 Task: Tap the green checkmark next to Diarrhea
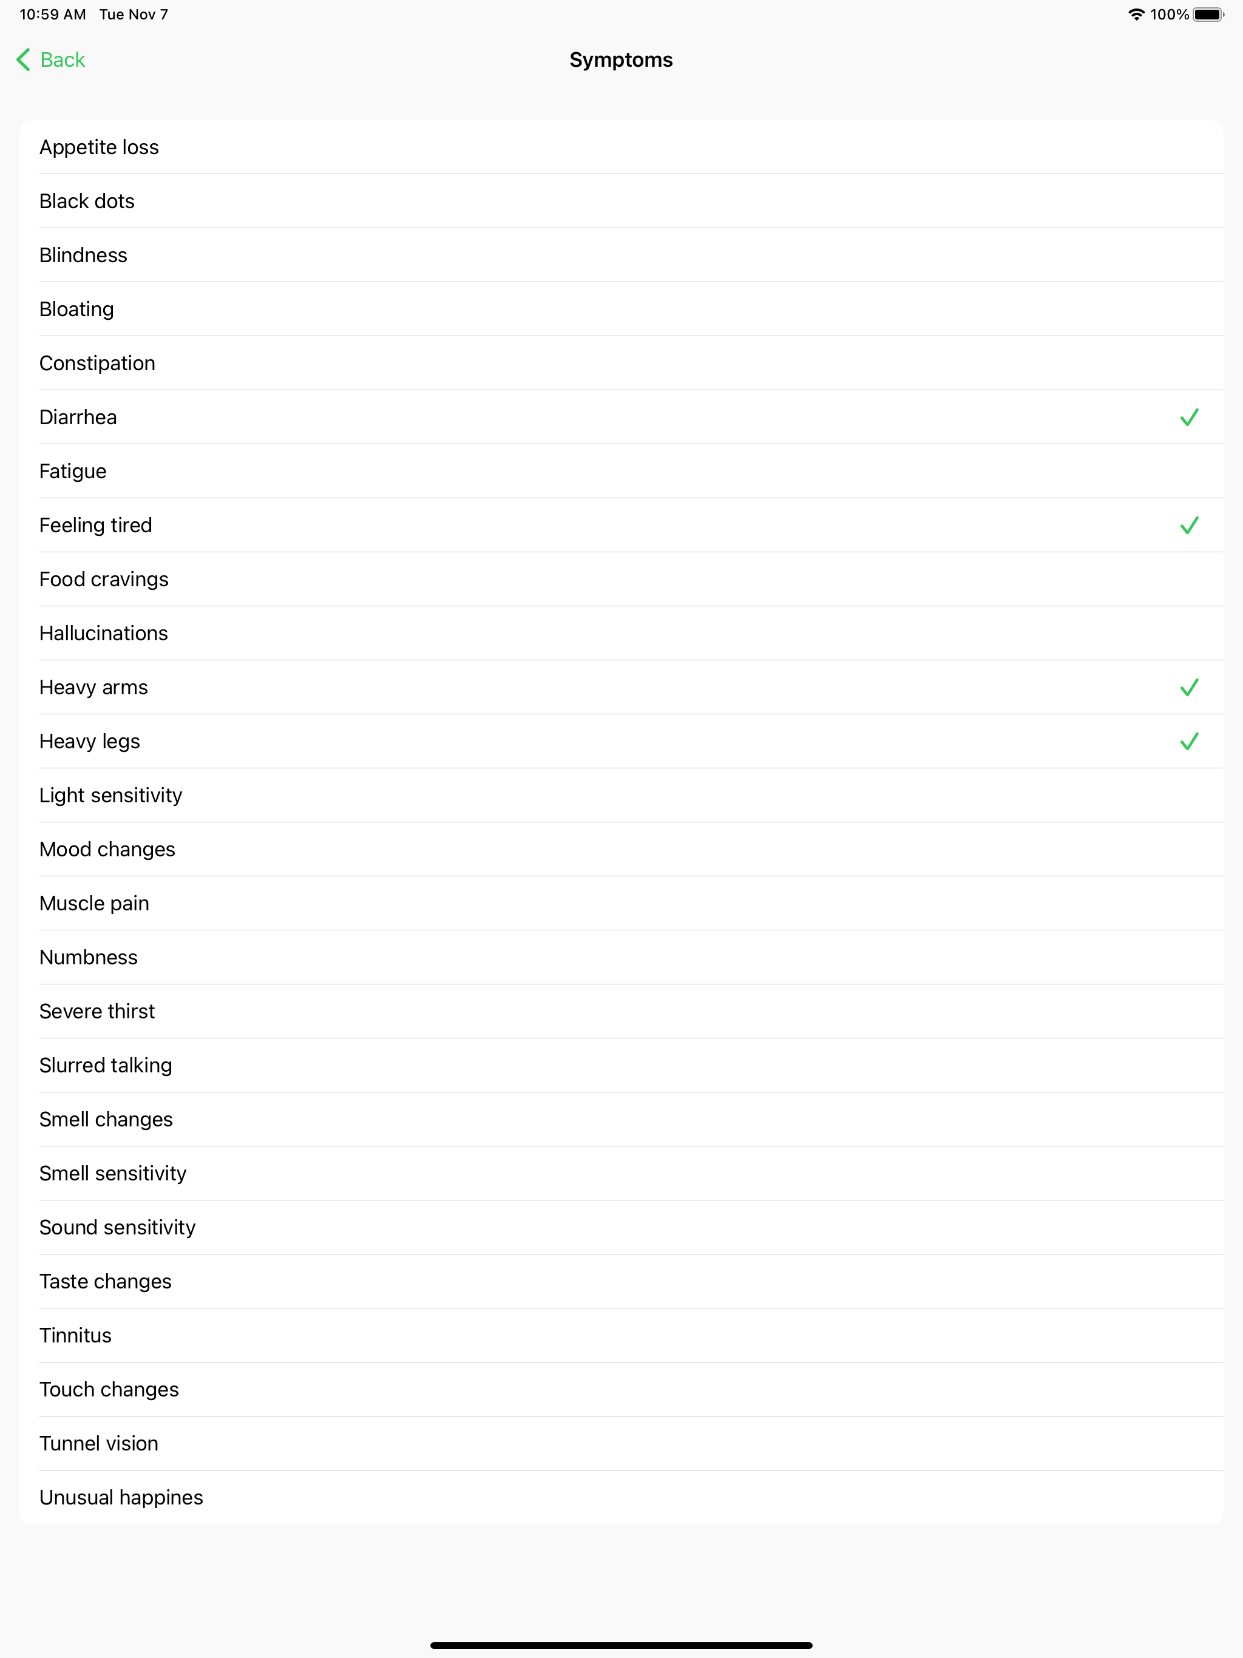(x=1190, y=417)
